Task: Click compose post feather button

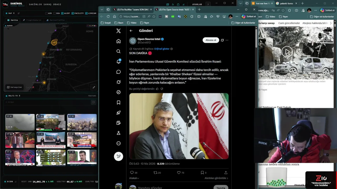Action: point(118,156)
